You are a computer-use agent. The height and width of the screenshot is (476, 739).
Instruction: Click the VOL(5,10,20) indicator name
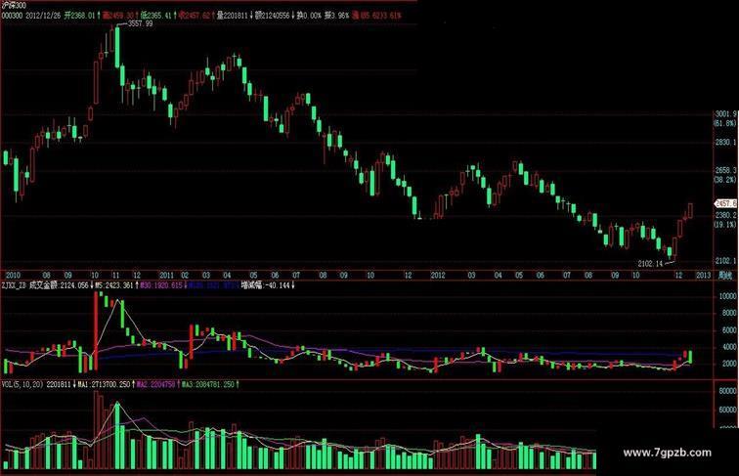(22, 385)
